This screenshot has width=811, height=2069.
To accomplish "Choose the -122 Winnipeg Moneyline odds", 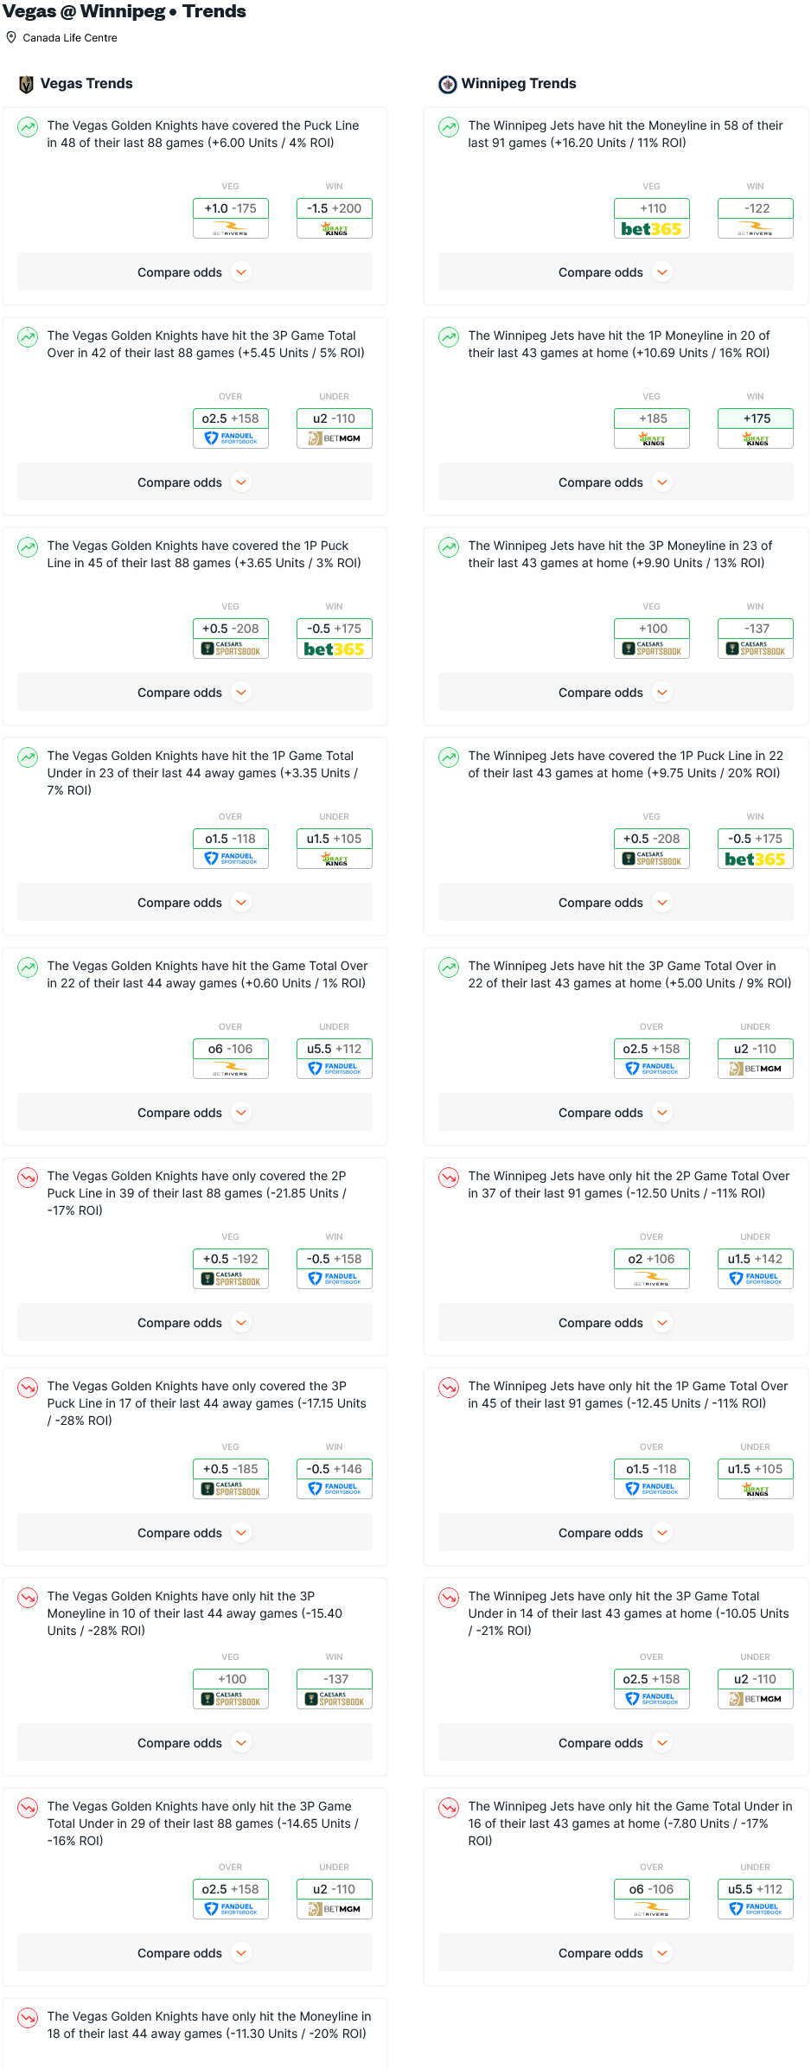I will pyautogui.click(x=755, y=208).
